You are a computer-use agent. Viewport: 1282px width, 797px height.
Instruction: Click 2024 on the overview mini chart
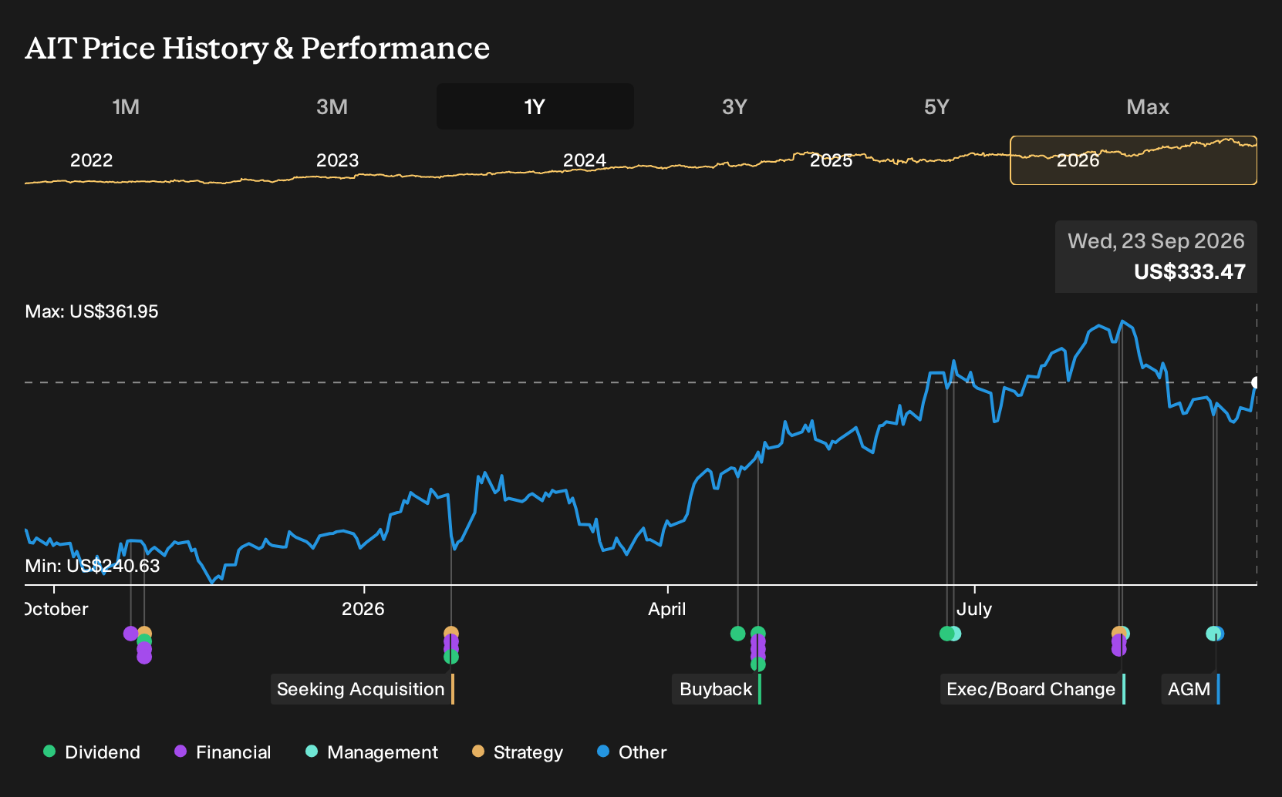(x=584, y=160)
